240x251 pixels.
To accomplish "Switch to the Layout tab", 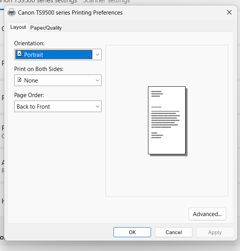I will click(18, 27).
